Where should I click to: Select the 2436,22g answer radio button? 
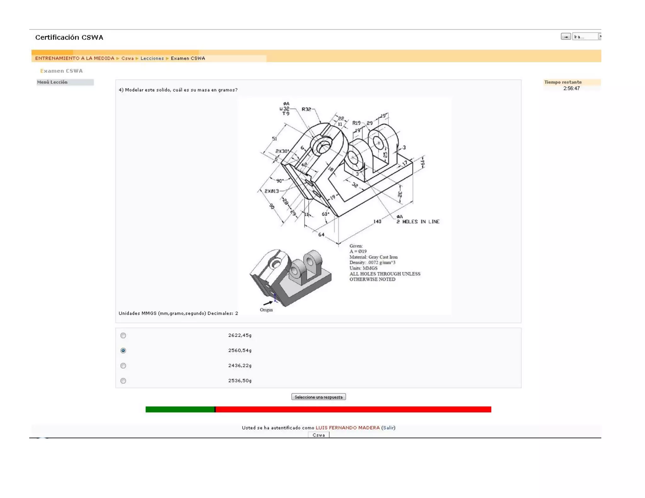click(123, 366)
